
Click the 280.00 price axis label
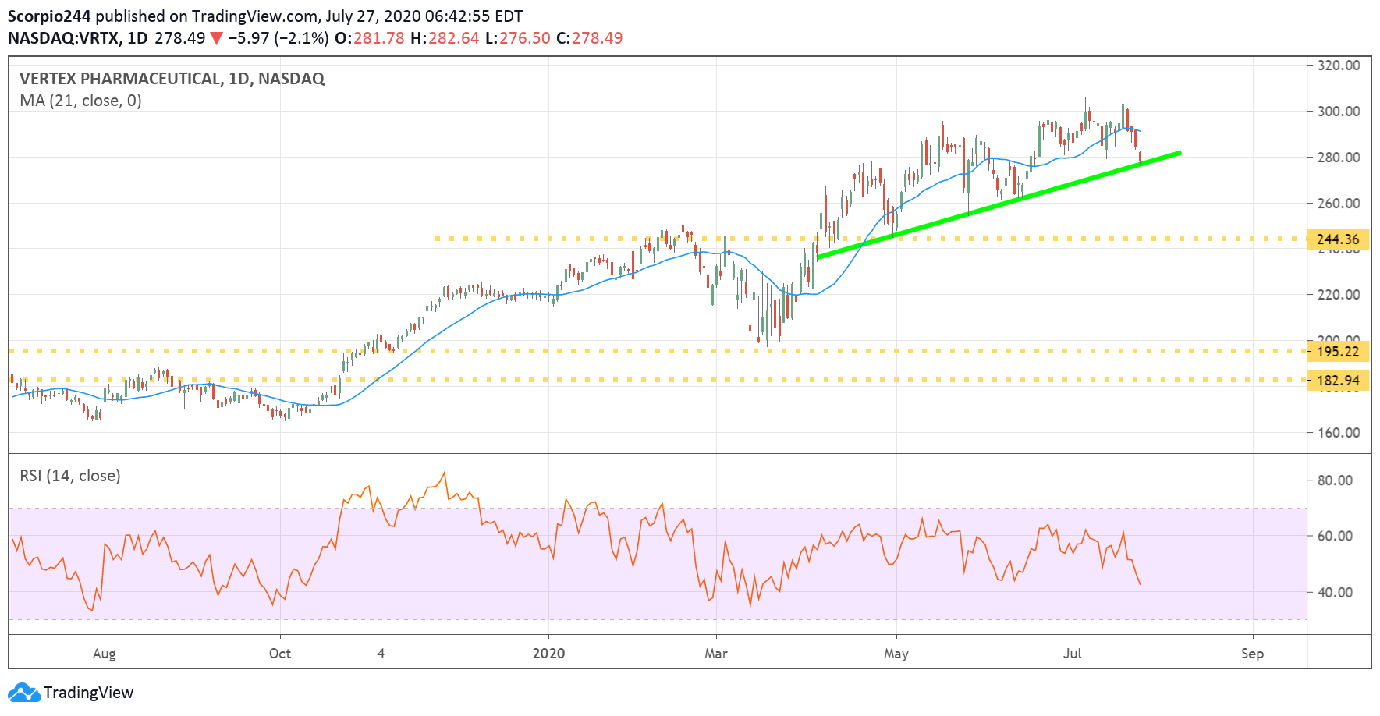(x=1339, y=158)
